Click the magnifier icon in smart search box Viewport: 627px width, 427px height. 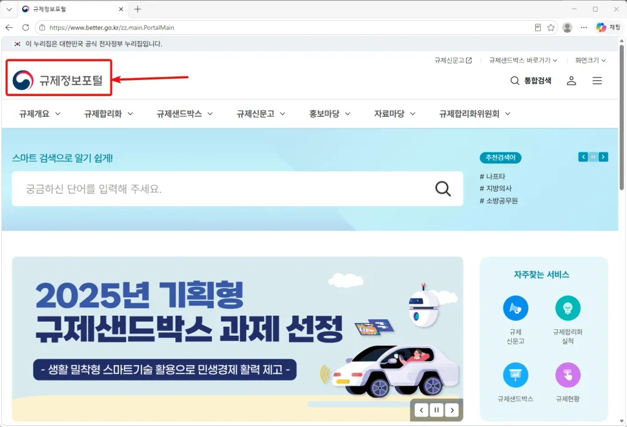443,188
